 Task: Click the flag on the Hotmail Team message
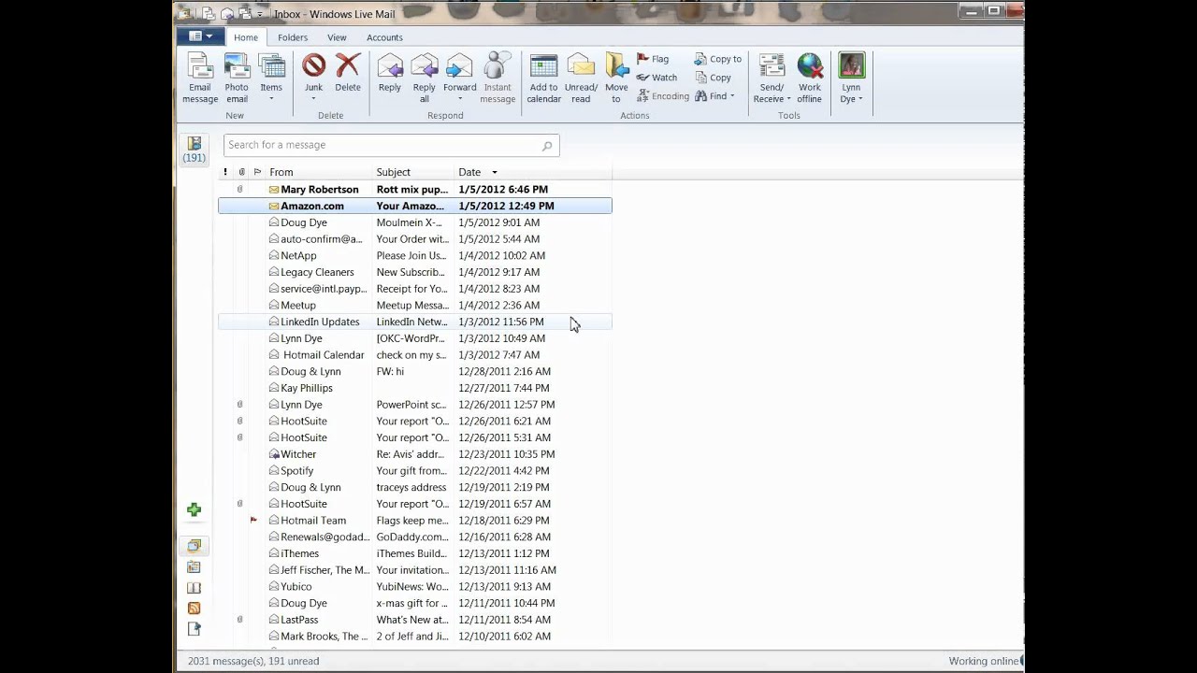coord(253,521)
